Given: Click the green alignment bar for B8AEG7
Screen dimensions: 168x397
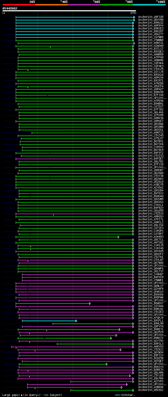Looking at the screenshot, I should tap(53, 303).
